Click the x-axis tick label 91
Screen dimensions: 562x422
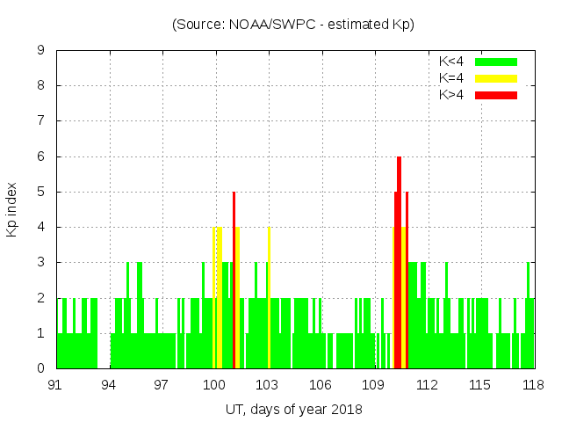[56, 385]
